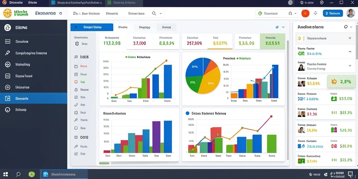This screenshot has height=179, width=358.
Task: Select the last gray tab in the tab row
Action: 166,27
